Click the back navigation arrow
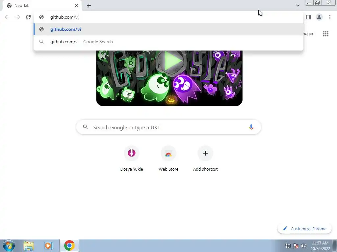Viewport: 337px width, 252px height. 7,17
